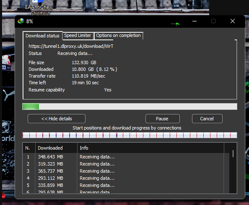Open the Options on completion tab
Viewport: 249px width, 205px height.
click(x=119, y=35)
